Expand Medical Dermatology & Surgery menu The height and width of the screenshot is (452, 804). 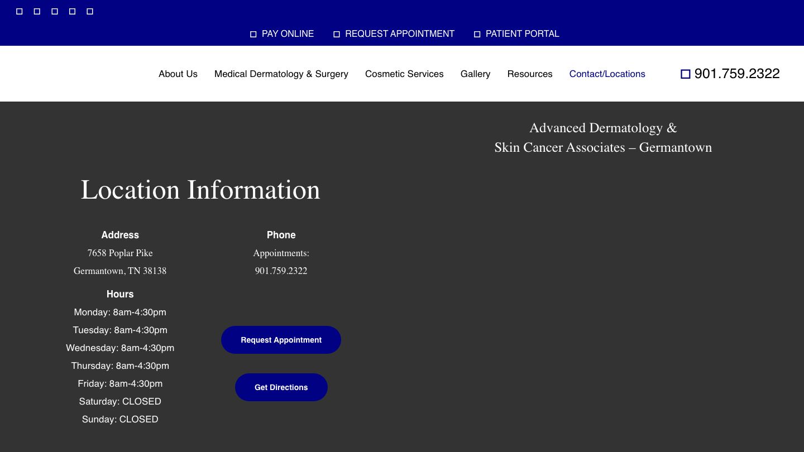281,74
